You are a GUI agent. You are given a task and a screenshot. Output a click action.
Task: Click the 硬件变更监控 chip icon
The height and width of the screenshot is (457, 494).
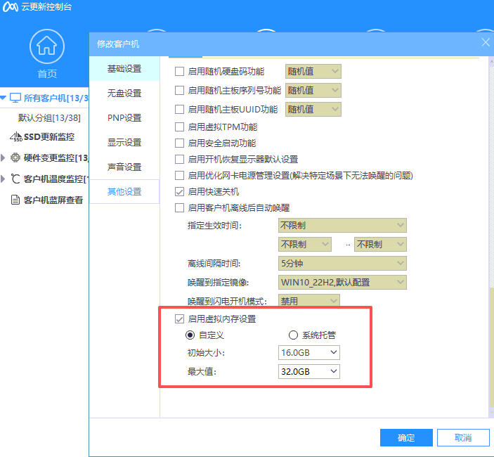(15, 157)
